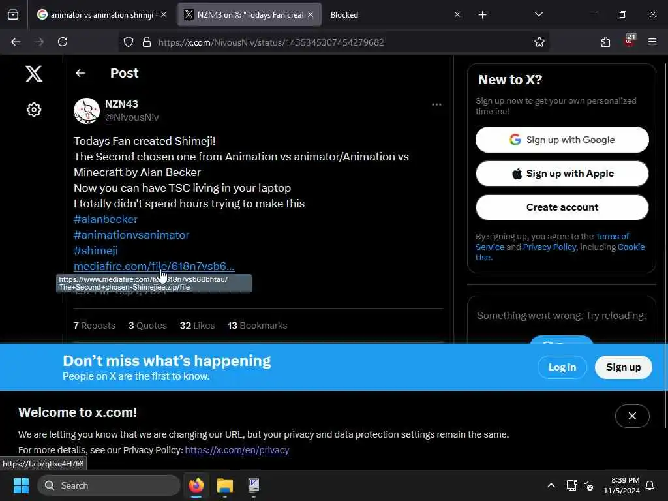Click the X logo in left sidebar
Viewport: 668px width, 501px height.
pyautogui.click(x=34, y=74)
